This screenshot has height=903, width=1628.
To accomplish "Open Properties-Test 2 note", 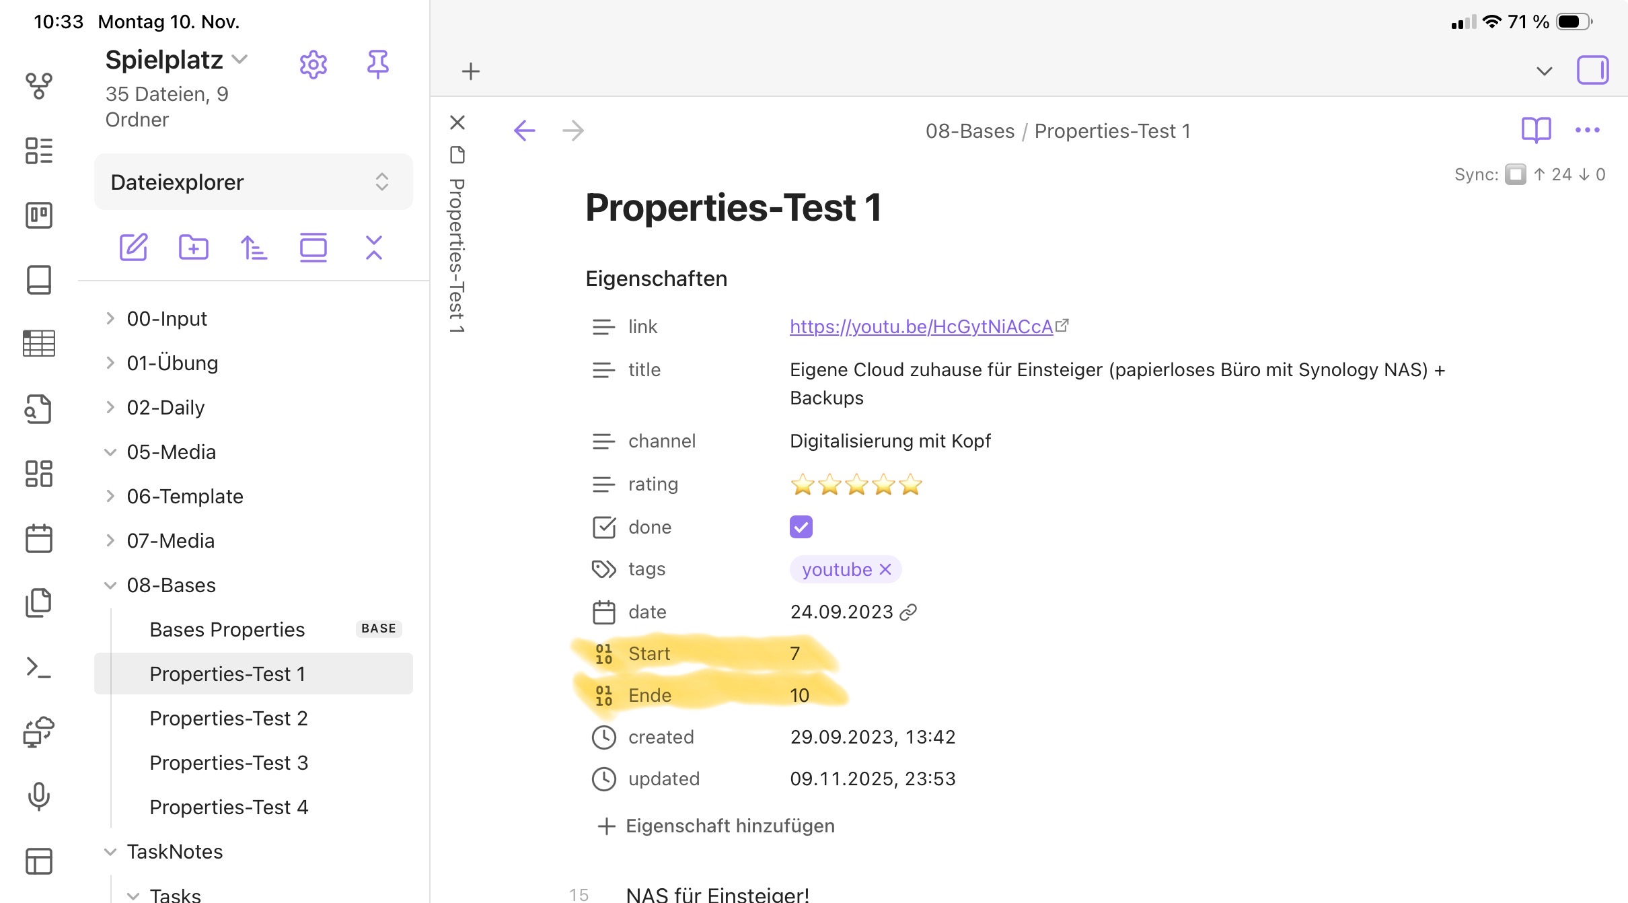I will click(228, 718).
